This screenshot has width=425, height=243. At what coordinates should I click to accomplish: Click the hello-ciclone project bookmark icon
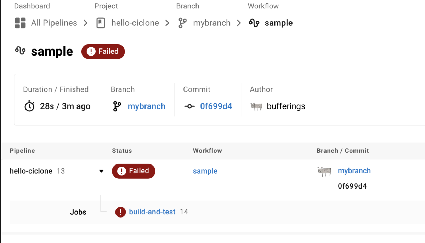point(101,23)
